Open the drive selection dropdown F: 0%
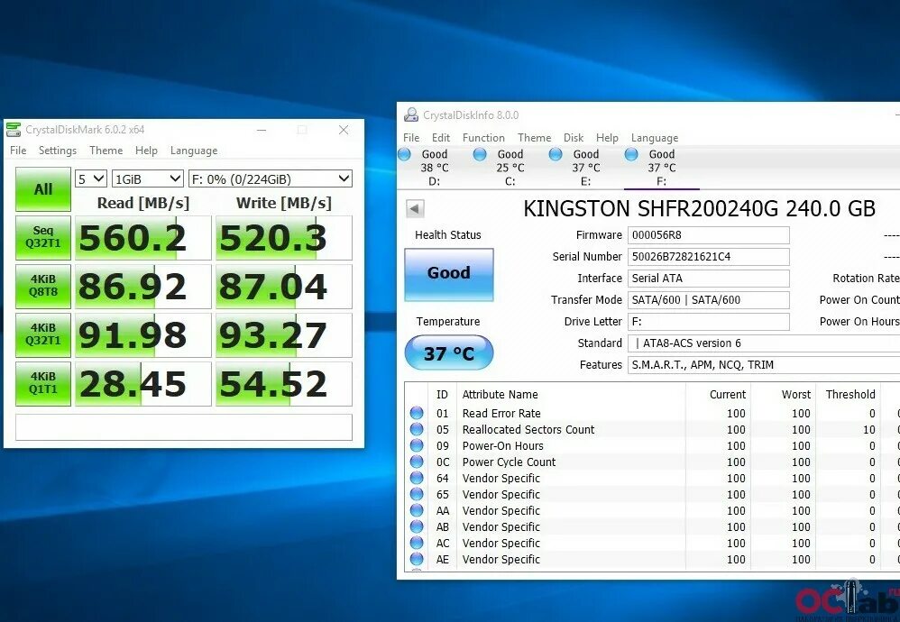This screenshot has height=622, width=900. [271, 179]
